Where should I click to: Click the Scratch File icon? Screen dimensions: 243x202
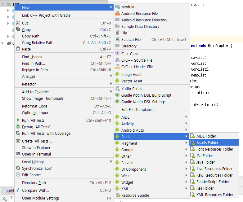[x=118, y=39]
